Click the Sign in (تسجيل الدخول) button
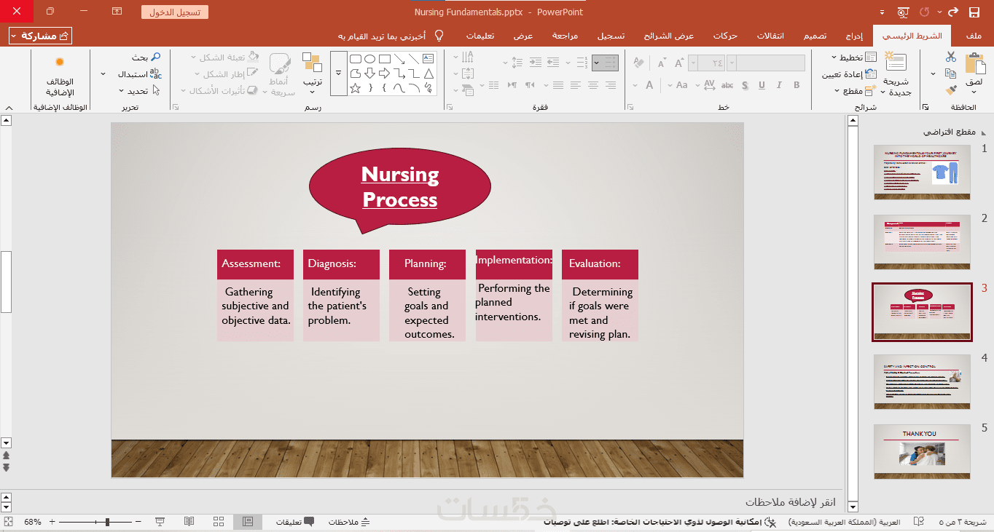The image size is (994, 532). 175,12
